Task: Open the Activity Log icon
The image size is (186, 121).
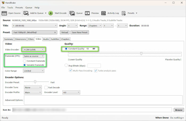Action: coord(104,13)
